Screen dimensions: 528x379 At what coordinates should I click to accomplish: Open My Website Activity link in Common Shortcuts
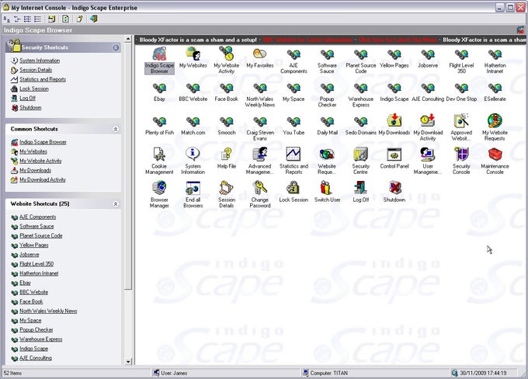point(40,161)
